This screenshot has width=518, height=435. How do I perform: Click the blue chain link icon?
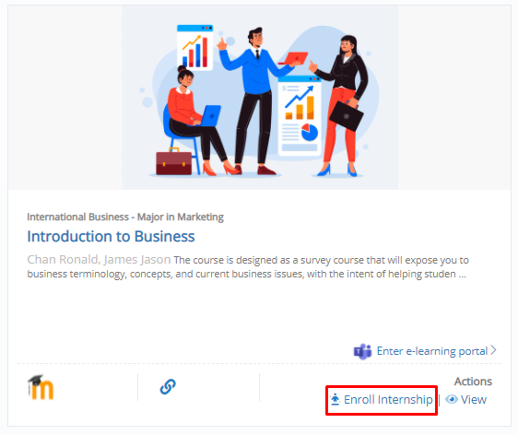168,387
